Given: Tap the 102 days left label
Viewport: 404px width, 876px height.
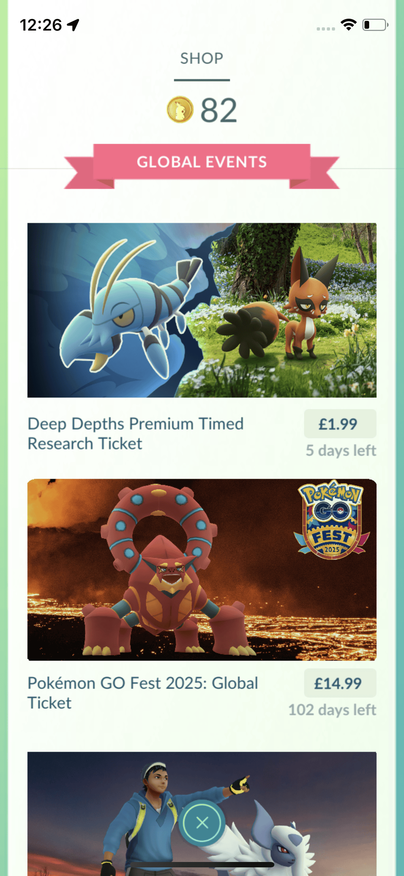Looking at the screenshot, I should [332, 710].
